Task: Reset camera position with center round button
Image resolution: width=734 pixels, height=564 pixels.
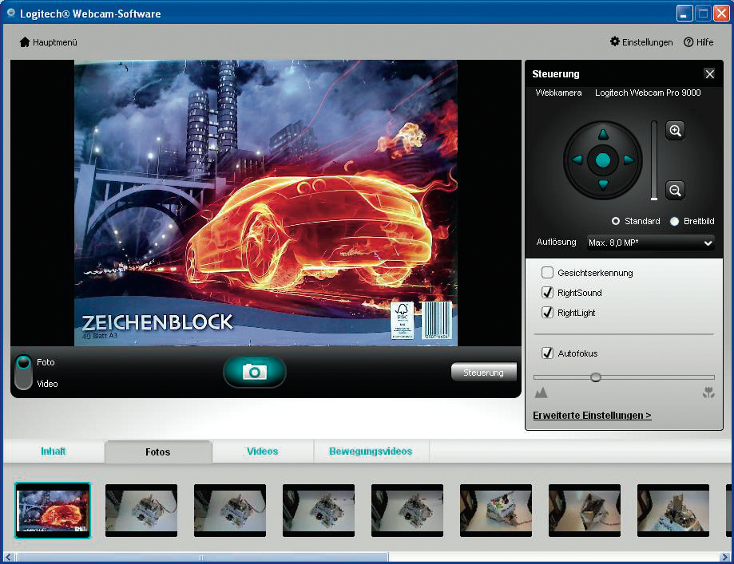Action: click(603, 160)
